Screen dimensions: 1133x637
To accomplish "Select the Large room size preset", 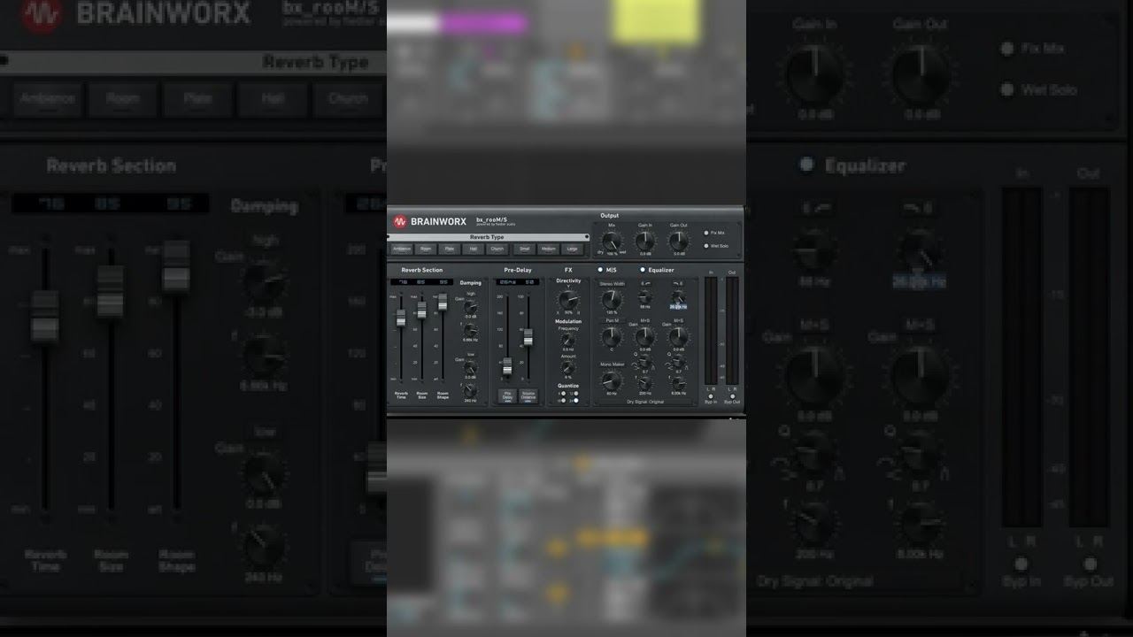I will 572,249.
